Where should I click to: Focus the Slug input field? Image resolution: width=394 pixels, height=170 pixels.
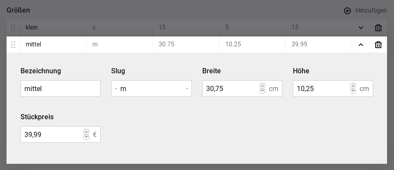click(x=151, y=88)
